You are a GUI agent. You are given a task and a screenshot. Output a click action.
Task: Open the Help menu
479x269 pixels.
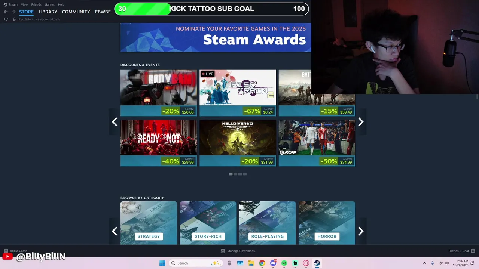(61, 4)
